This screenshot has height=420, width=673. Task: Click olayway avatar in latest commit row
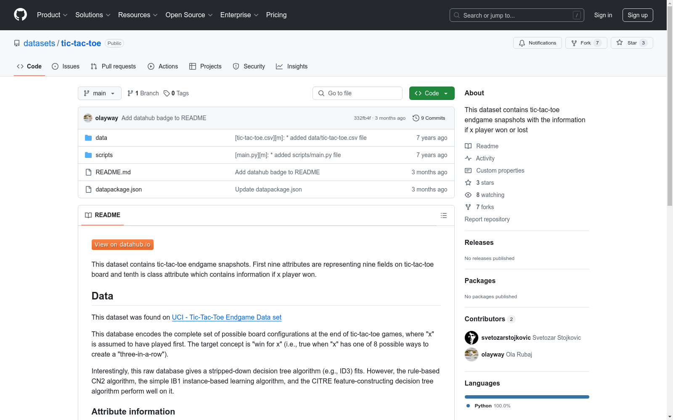point(88,118)
